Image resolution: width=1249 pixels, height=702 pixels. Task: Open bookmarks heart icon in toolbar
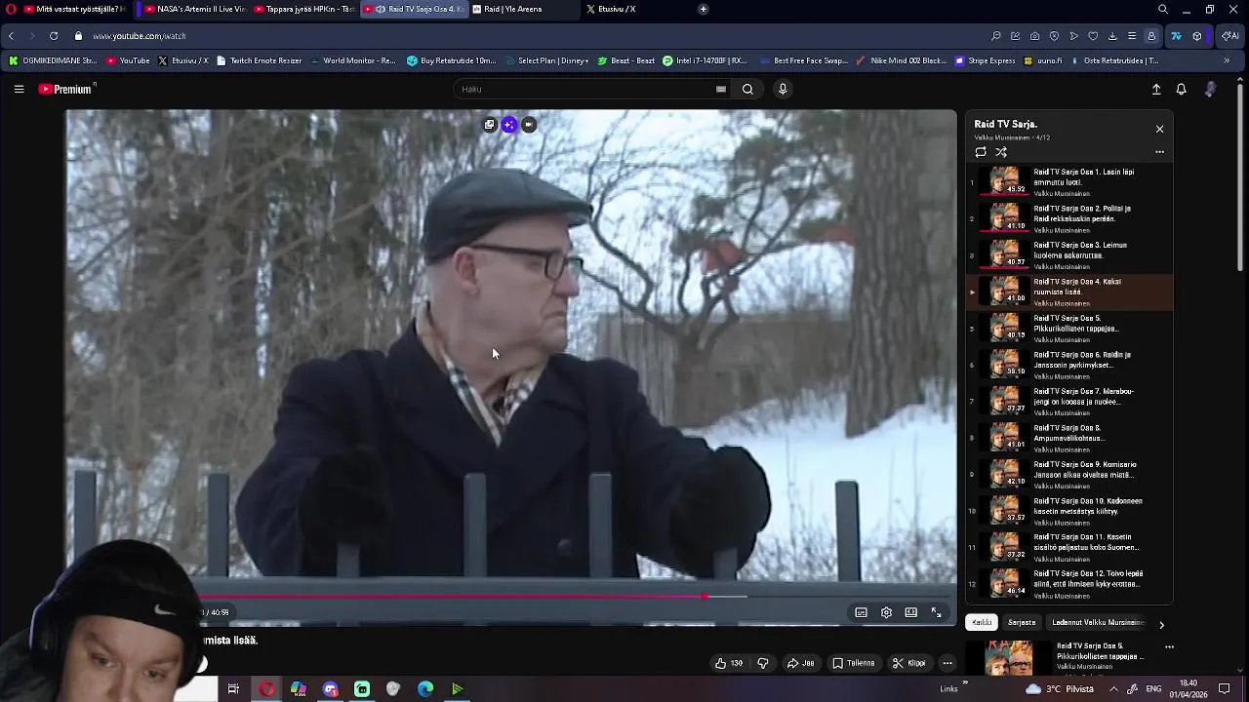tap(1093, 36)
